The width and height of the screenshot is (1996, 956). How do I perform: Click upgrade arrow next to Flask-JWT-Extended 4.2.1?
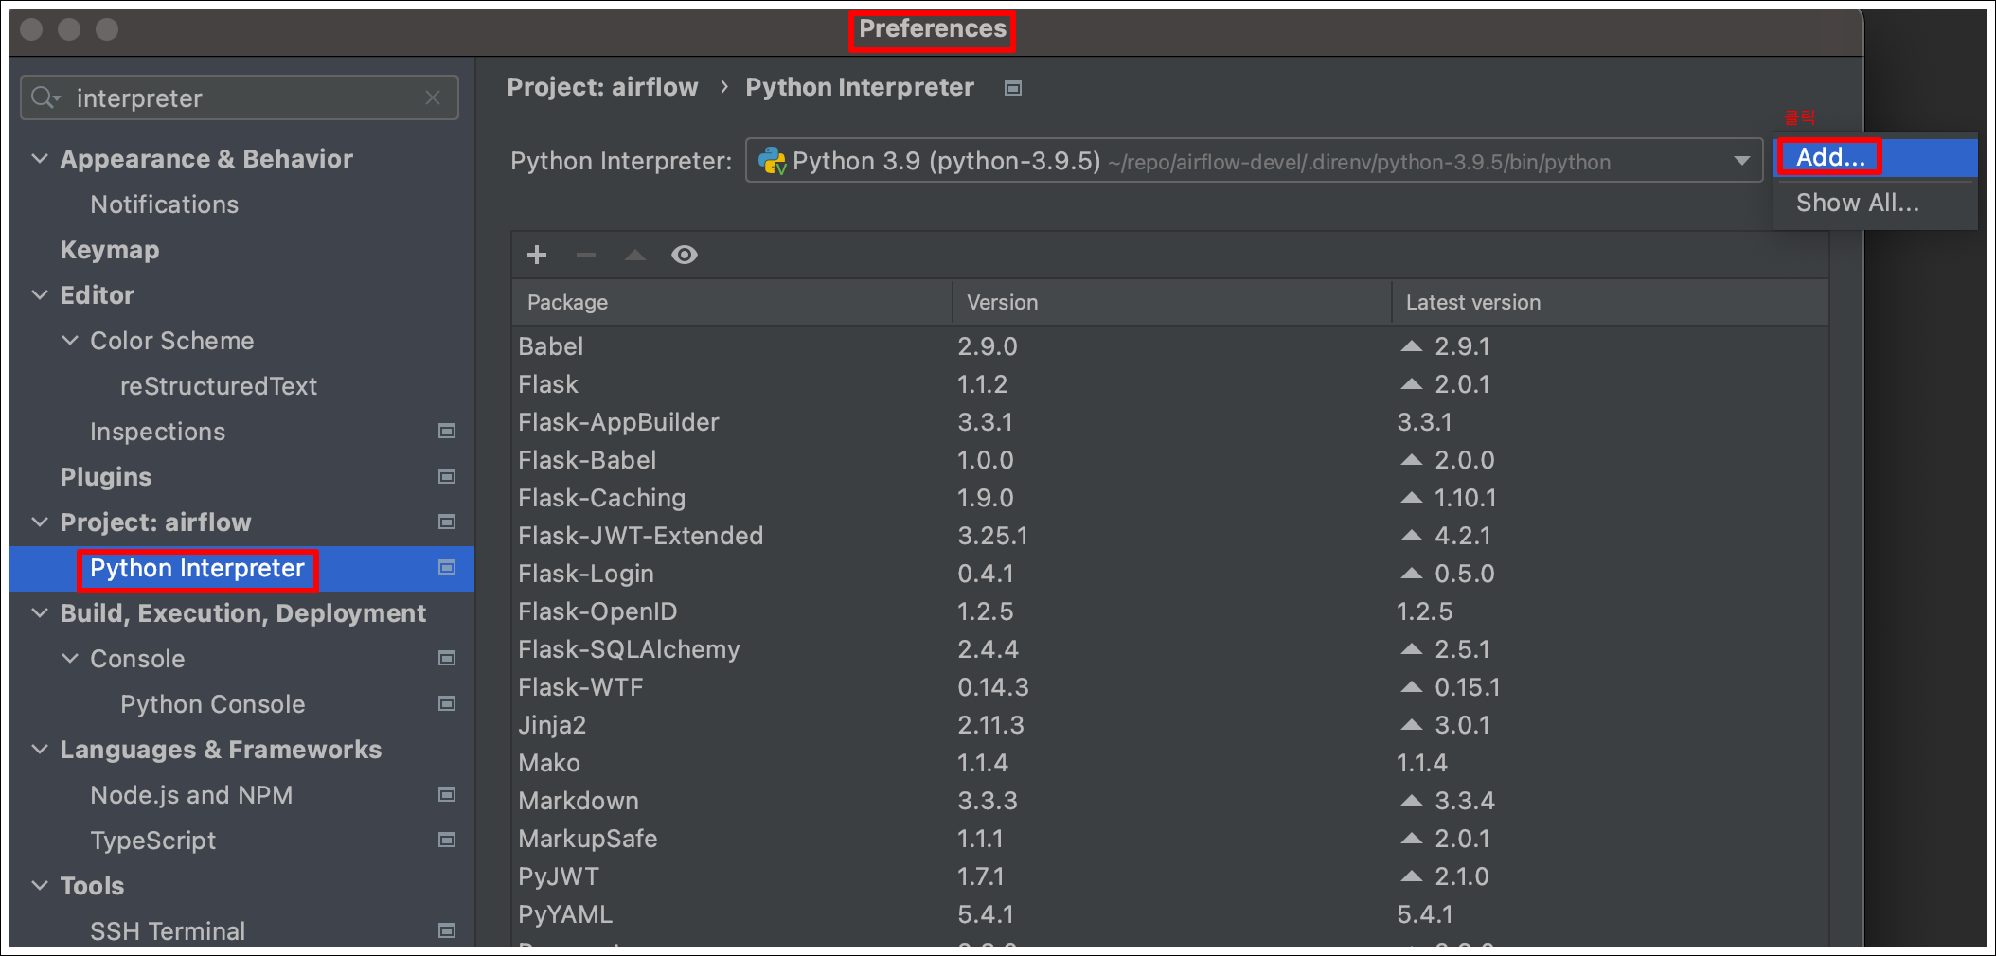tap(1411, 536)
